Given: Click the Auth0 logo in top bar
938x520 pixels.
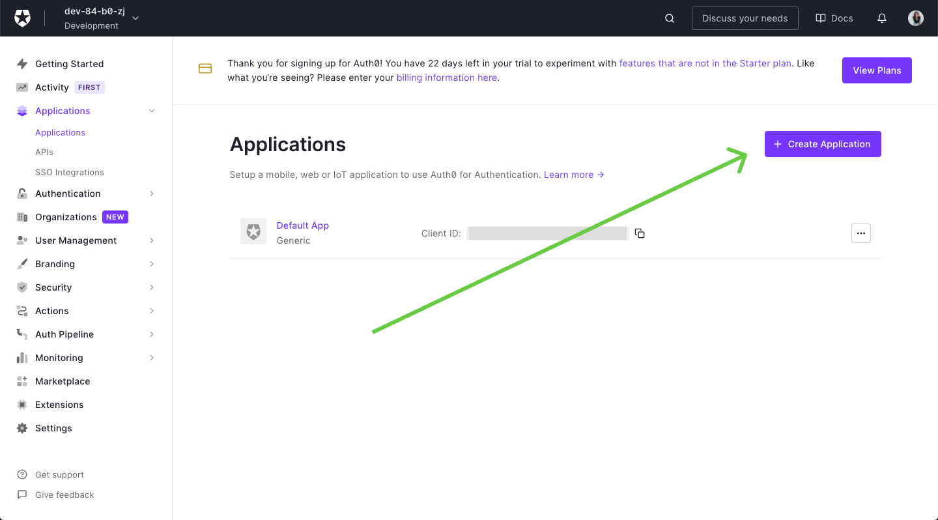Looking at the screenshot, I should [22, 18].
